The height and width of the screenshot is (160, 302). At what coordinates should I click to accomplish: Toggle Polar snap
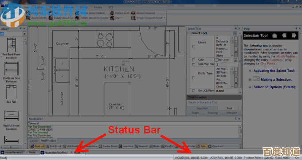[x=201, y=146]
